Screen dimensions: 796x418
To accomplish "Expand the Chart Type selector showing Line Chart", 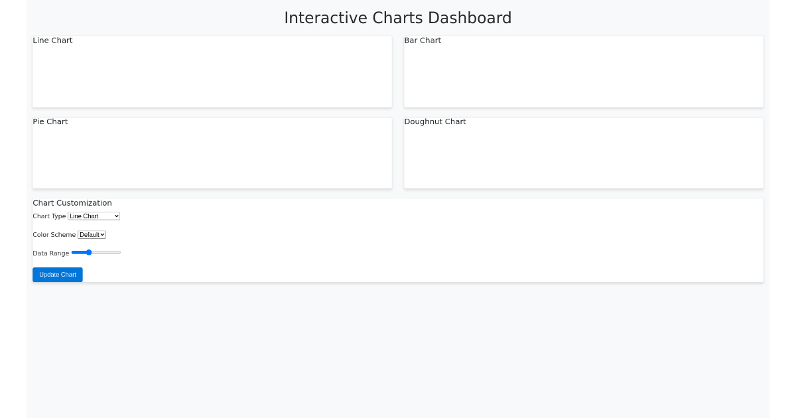I will (93, 216).
